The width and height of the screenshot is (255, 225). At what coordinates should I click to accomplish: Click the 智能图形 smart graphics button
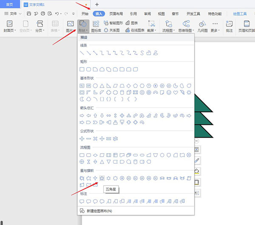[x=115, y=23]
